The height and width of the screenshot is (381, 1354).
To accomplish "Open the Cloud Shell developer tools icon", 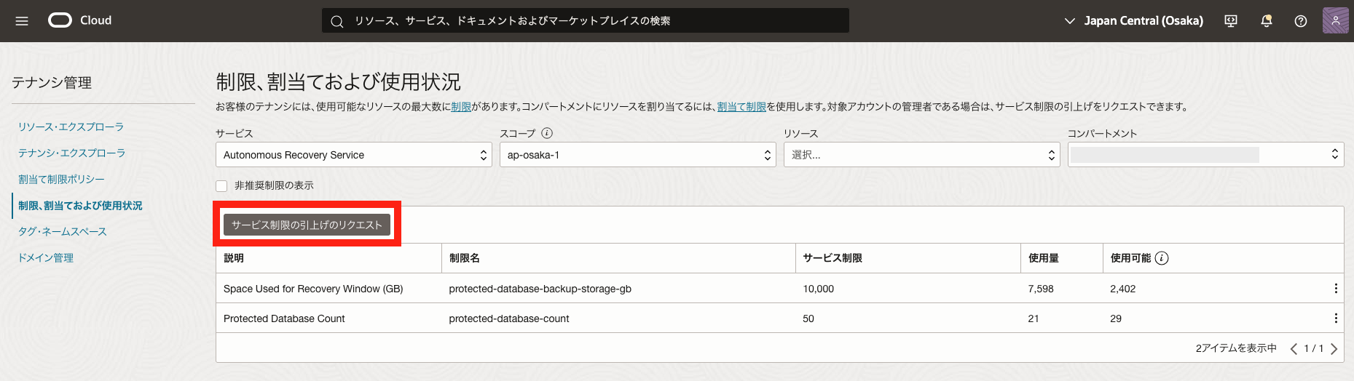I will click(1231, 21).
